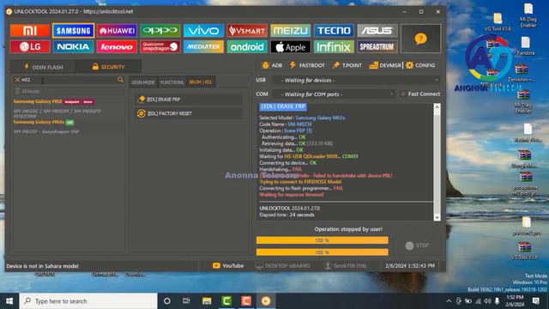
Task: Select Samsung Galaxy M02s in model list
Action: click(x=39, y=122)
